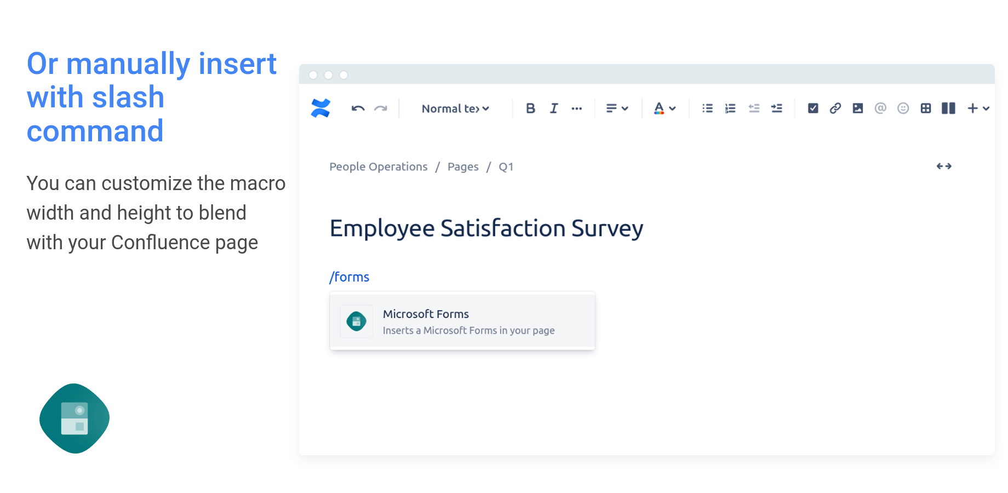Open the text alignment dropdown
The image size is (1008, 493).
coord(617,108)
